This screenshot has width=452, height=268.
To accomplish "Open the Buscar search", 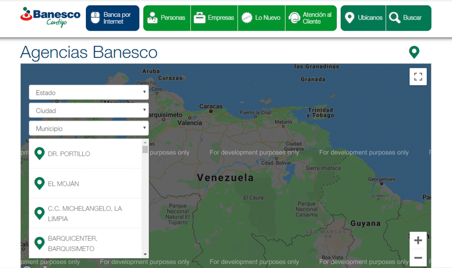I will click(x=409, y=18).
